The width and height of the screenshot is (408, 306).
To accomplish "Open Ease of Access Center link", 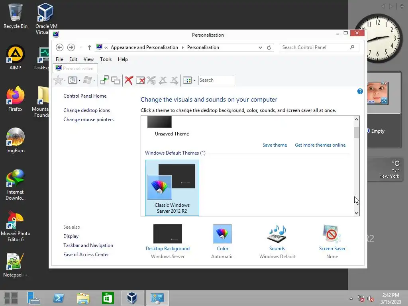I will tap(86, 255).
